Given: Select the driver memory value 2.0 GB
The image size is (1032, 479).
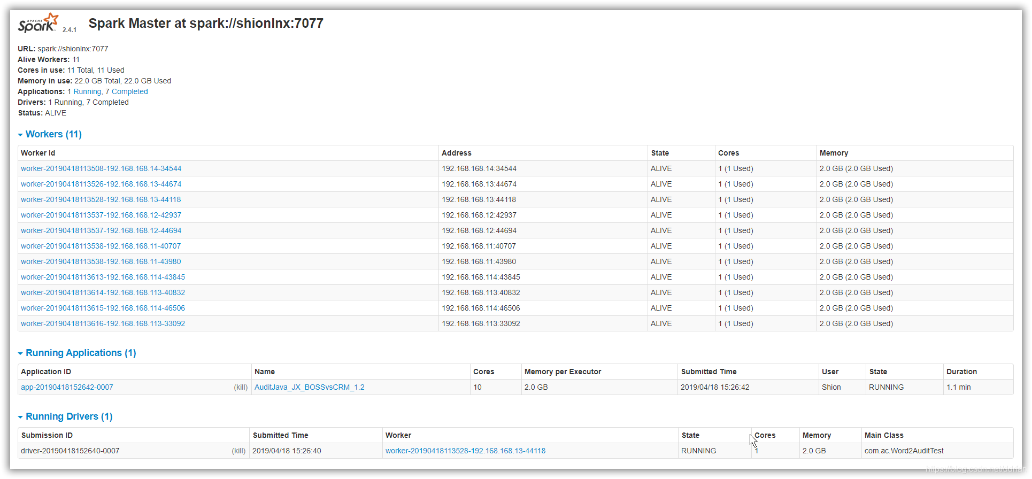Looking at the screenshot, I should point(814,451).
